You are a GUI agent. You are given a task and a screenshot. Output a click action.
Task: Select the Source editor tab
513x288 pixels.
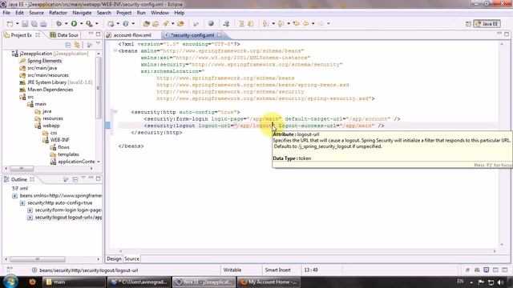[x=131, y=258]
